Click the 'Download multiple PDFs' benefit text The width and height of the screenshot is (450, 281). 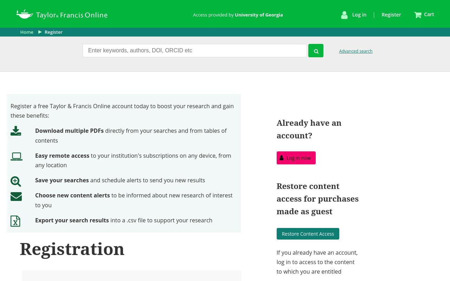click(x=131, y=136)
